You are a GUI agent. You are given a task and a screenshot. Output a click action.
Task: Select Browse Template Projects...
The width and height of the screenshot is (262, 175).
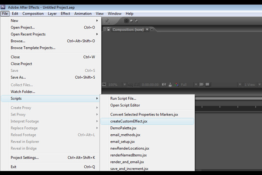[51, 48]
